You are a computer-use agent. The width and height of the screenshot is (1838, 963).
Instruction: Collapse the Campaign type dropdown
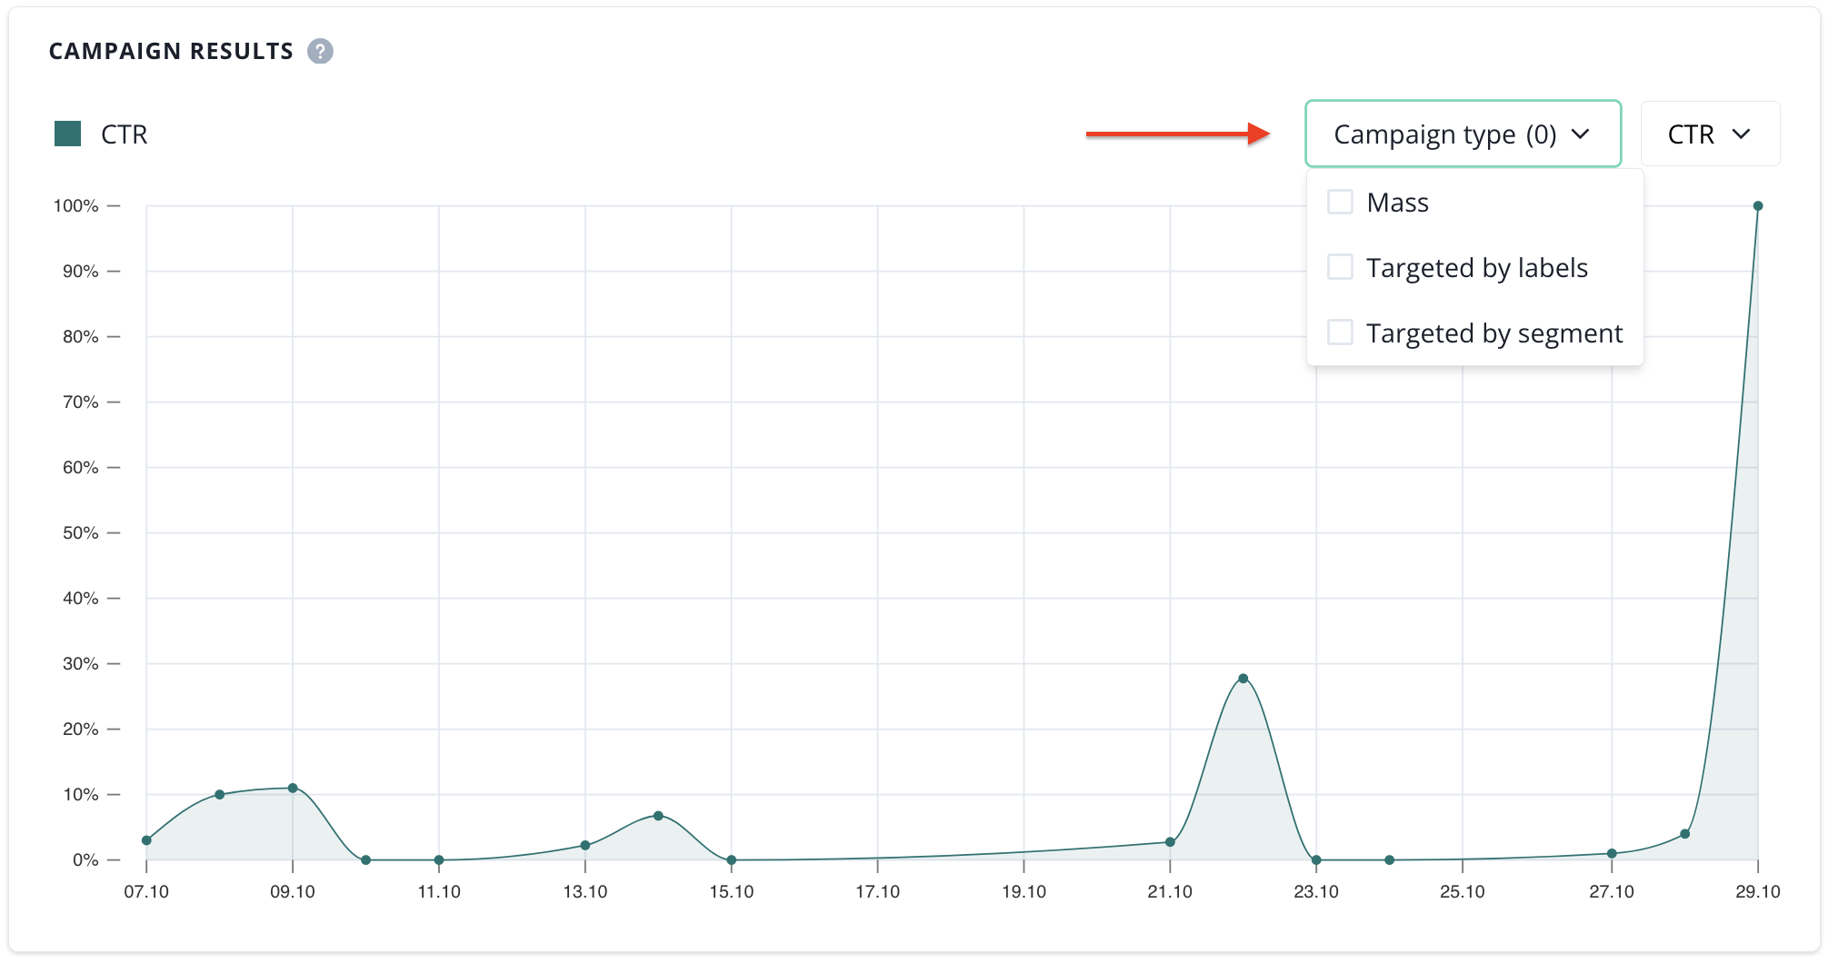pyautogui.click(x=1462, y=134)
